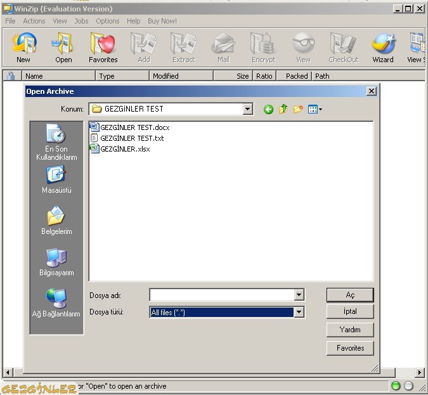428x395 pixels.
Task: Sort by Size column header
Action: point(233,75)
